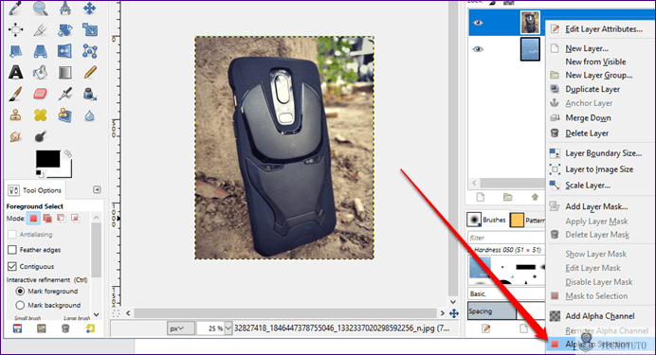
Task: Click save tool preset icon
Action: coord(17,328)
